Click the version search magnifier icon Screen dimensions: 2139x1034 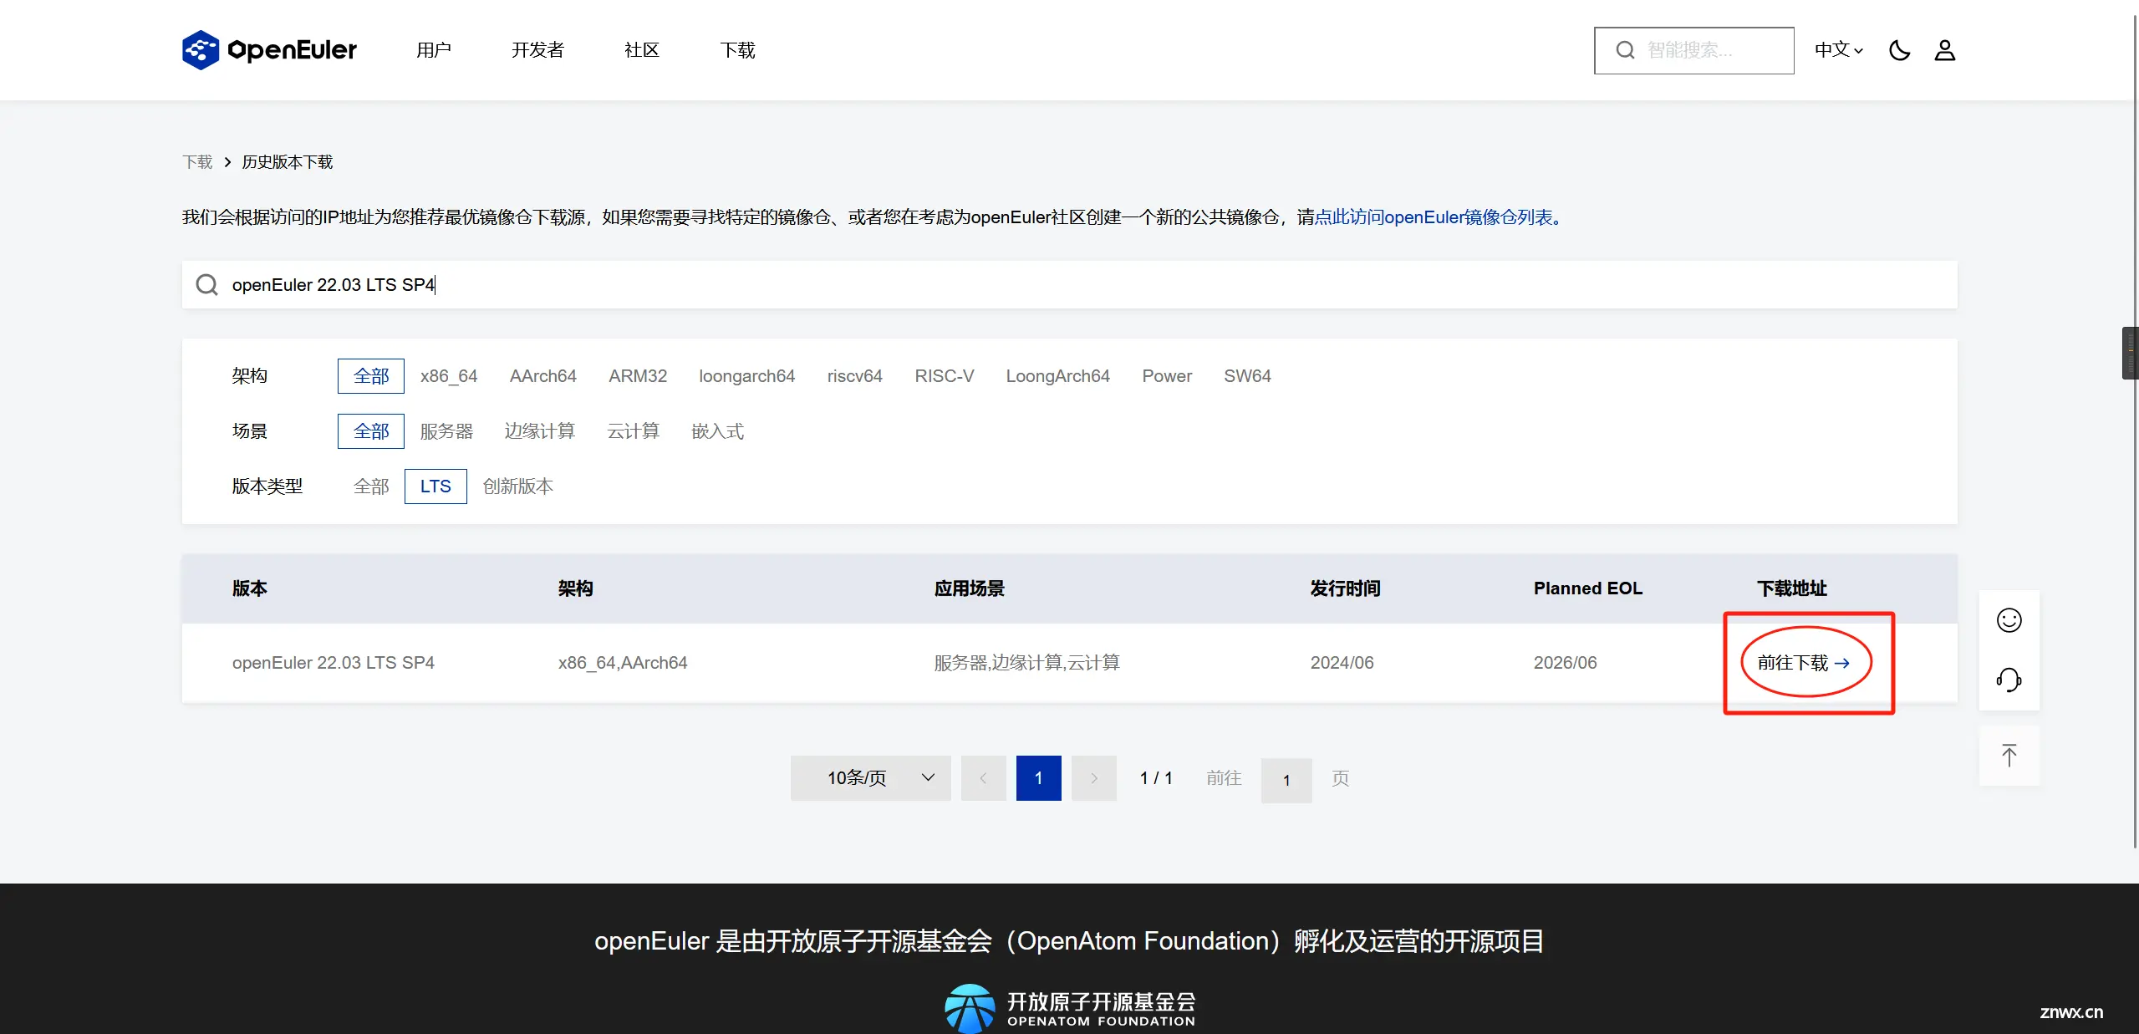coord(206,285)
